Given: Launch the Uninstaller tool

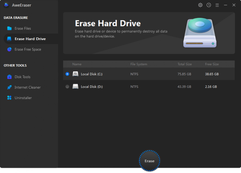Looking at the screenshot, I should coord(31,98).
